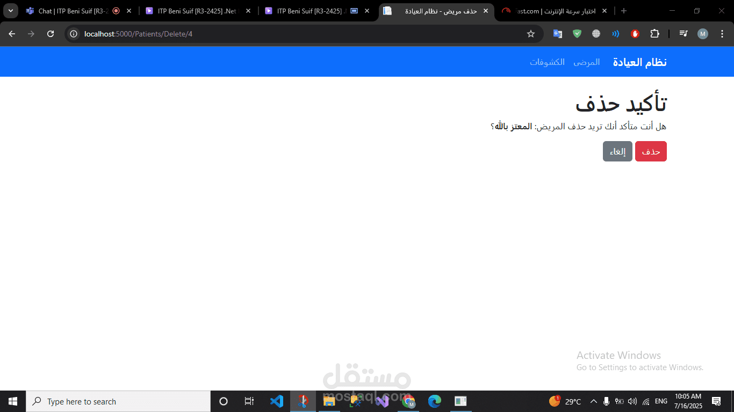The image size is (734, 412).
Task: Open Visual Studio Code from the taskbar
Action: (276, 401)
